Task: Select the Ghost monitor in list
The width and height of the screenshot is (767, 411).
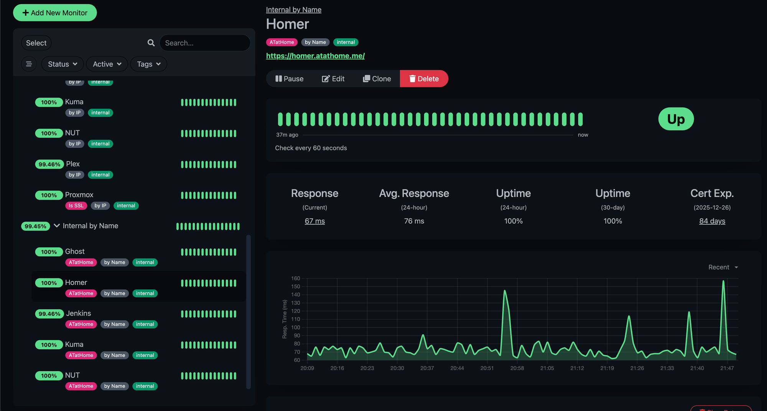Action: pos(75,251)
